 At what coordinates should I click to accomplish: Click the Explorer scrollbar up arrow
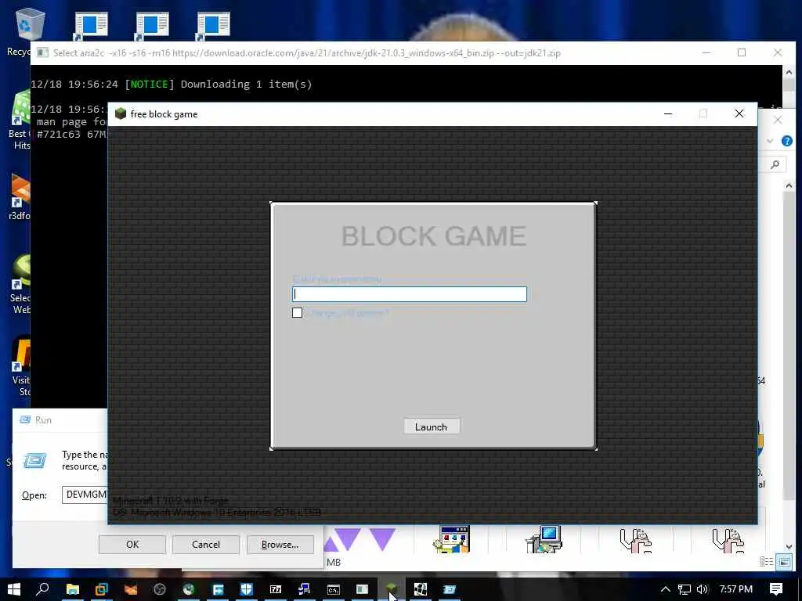[789, 186]
